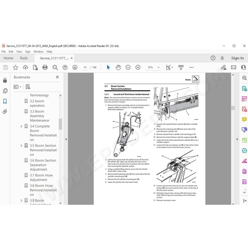Click the bookmarks panel scrollbar thumb
Image resolution: width=248 pixels, height=248 pixels.
click(x=60, y=124)
